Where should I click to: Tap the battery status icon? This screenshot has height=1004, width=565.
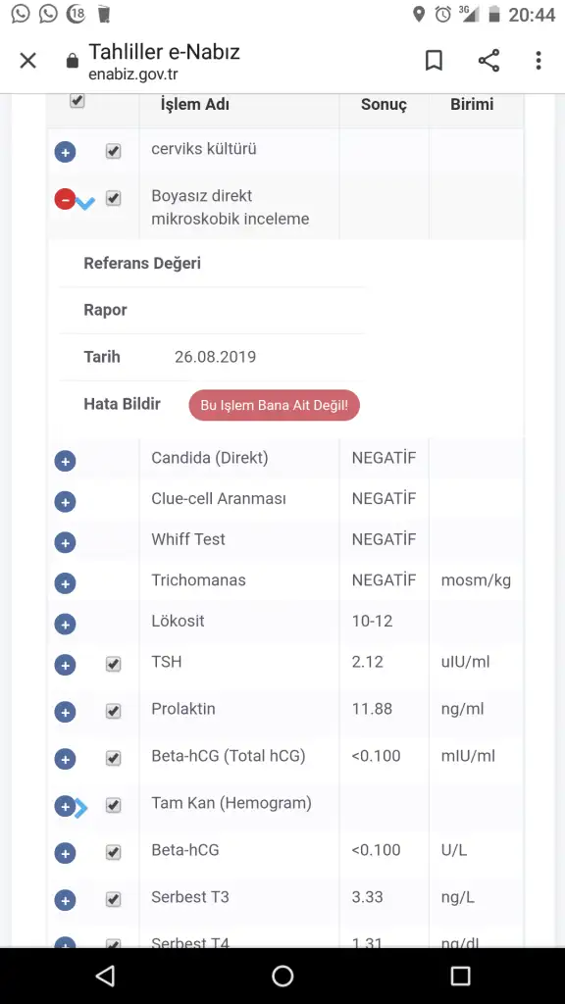click(x=494, y=14)
